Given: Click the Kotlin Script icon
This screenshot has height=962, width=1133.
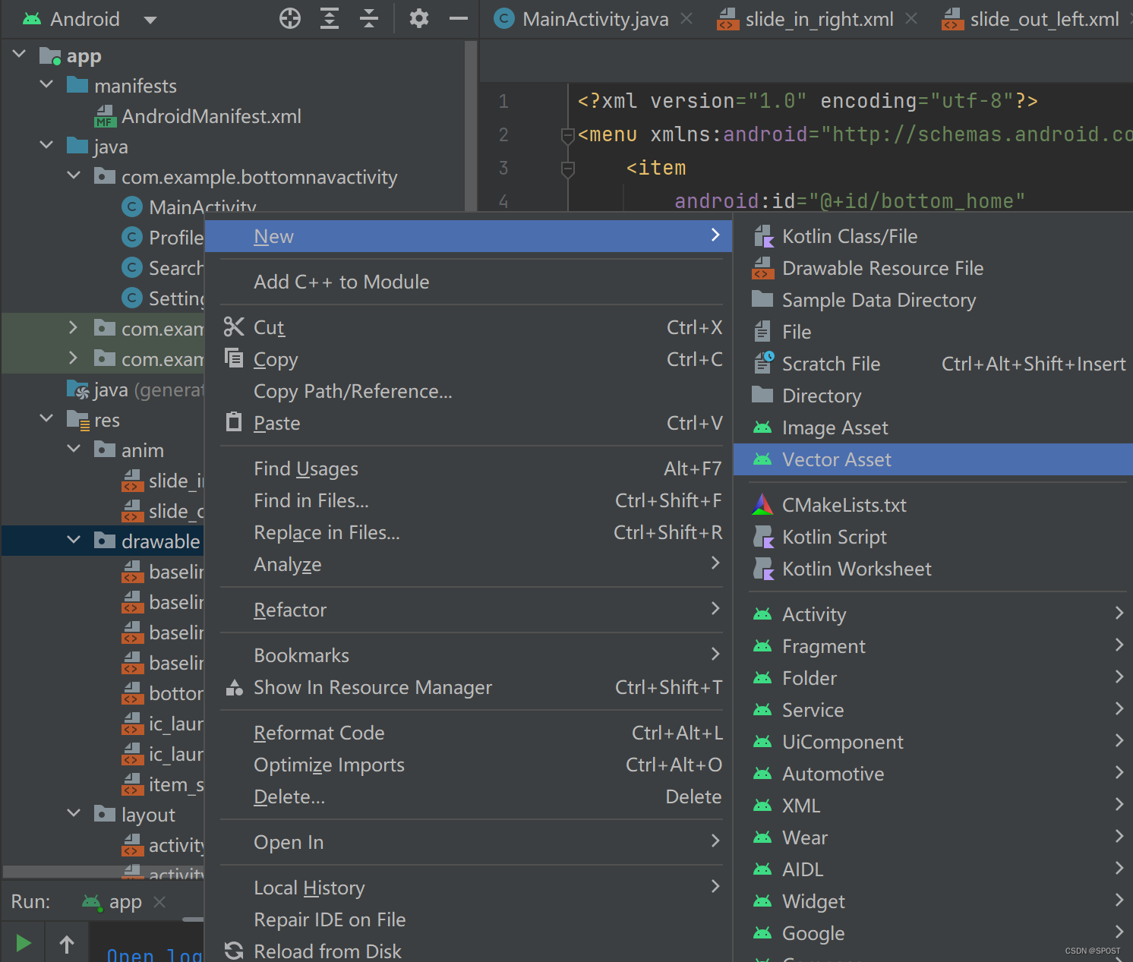Looking at the screenshot, I should click(763, 537).
